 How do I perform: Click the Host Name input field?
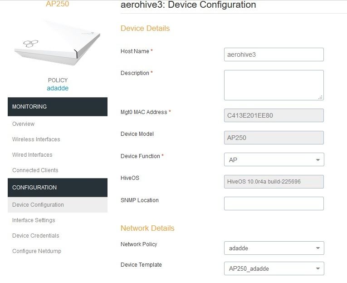(x=274, y=55)
